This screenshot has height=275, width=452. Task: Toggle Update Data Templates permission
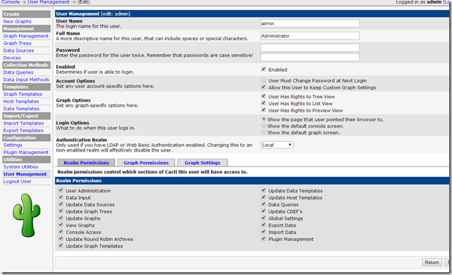pyautogui.click(x=264, y=190)
